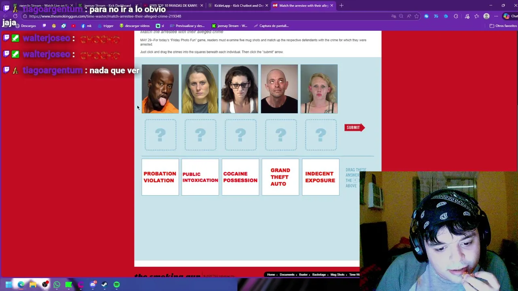
Task: Open the browser profile avatar
Action: click(486, 16)
